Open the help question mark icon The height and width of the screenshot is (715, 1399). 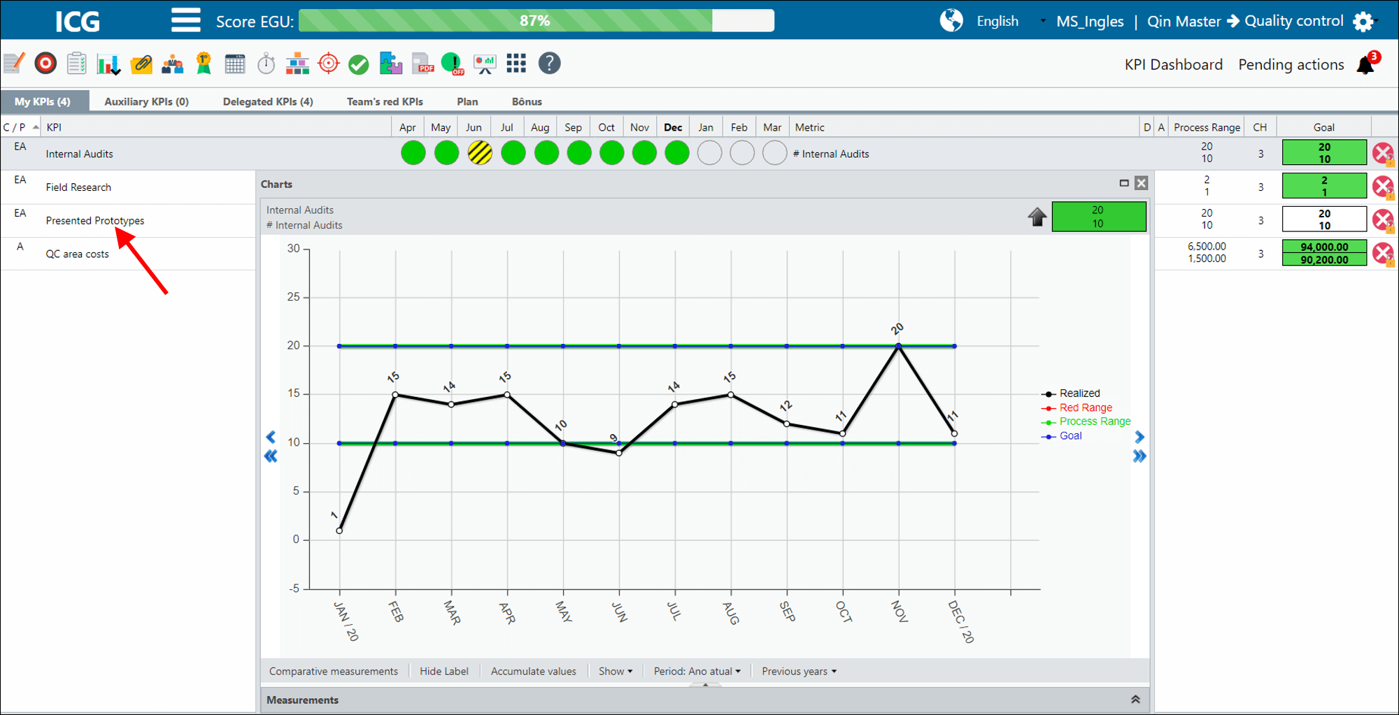[x=549, y=64]
